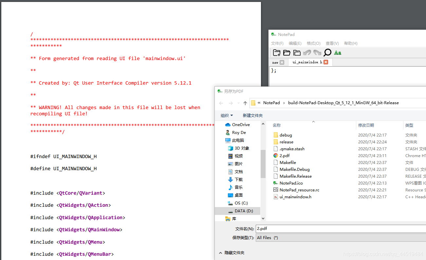
Task: Open the 保存类型 All Files dropdown
Action: click(x=341, y=238)
